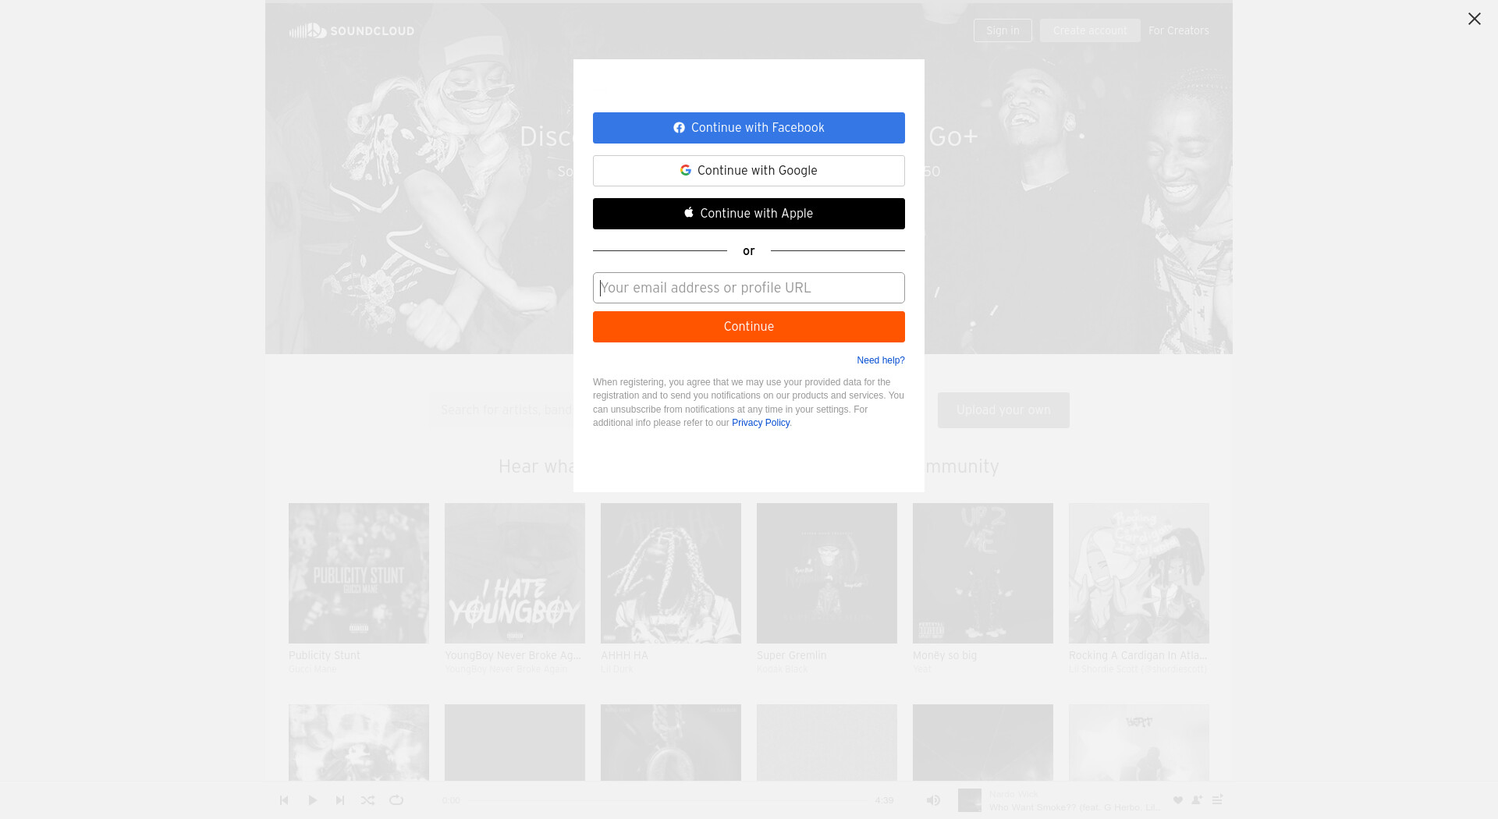
Task: Open the For Creators link
Action: pyautogui.click(x=1178, y=30)
